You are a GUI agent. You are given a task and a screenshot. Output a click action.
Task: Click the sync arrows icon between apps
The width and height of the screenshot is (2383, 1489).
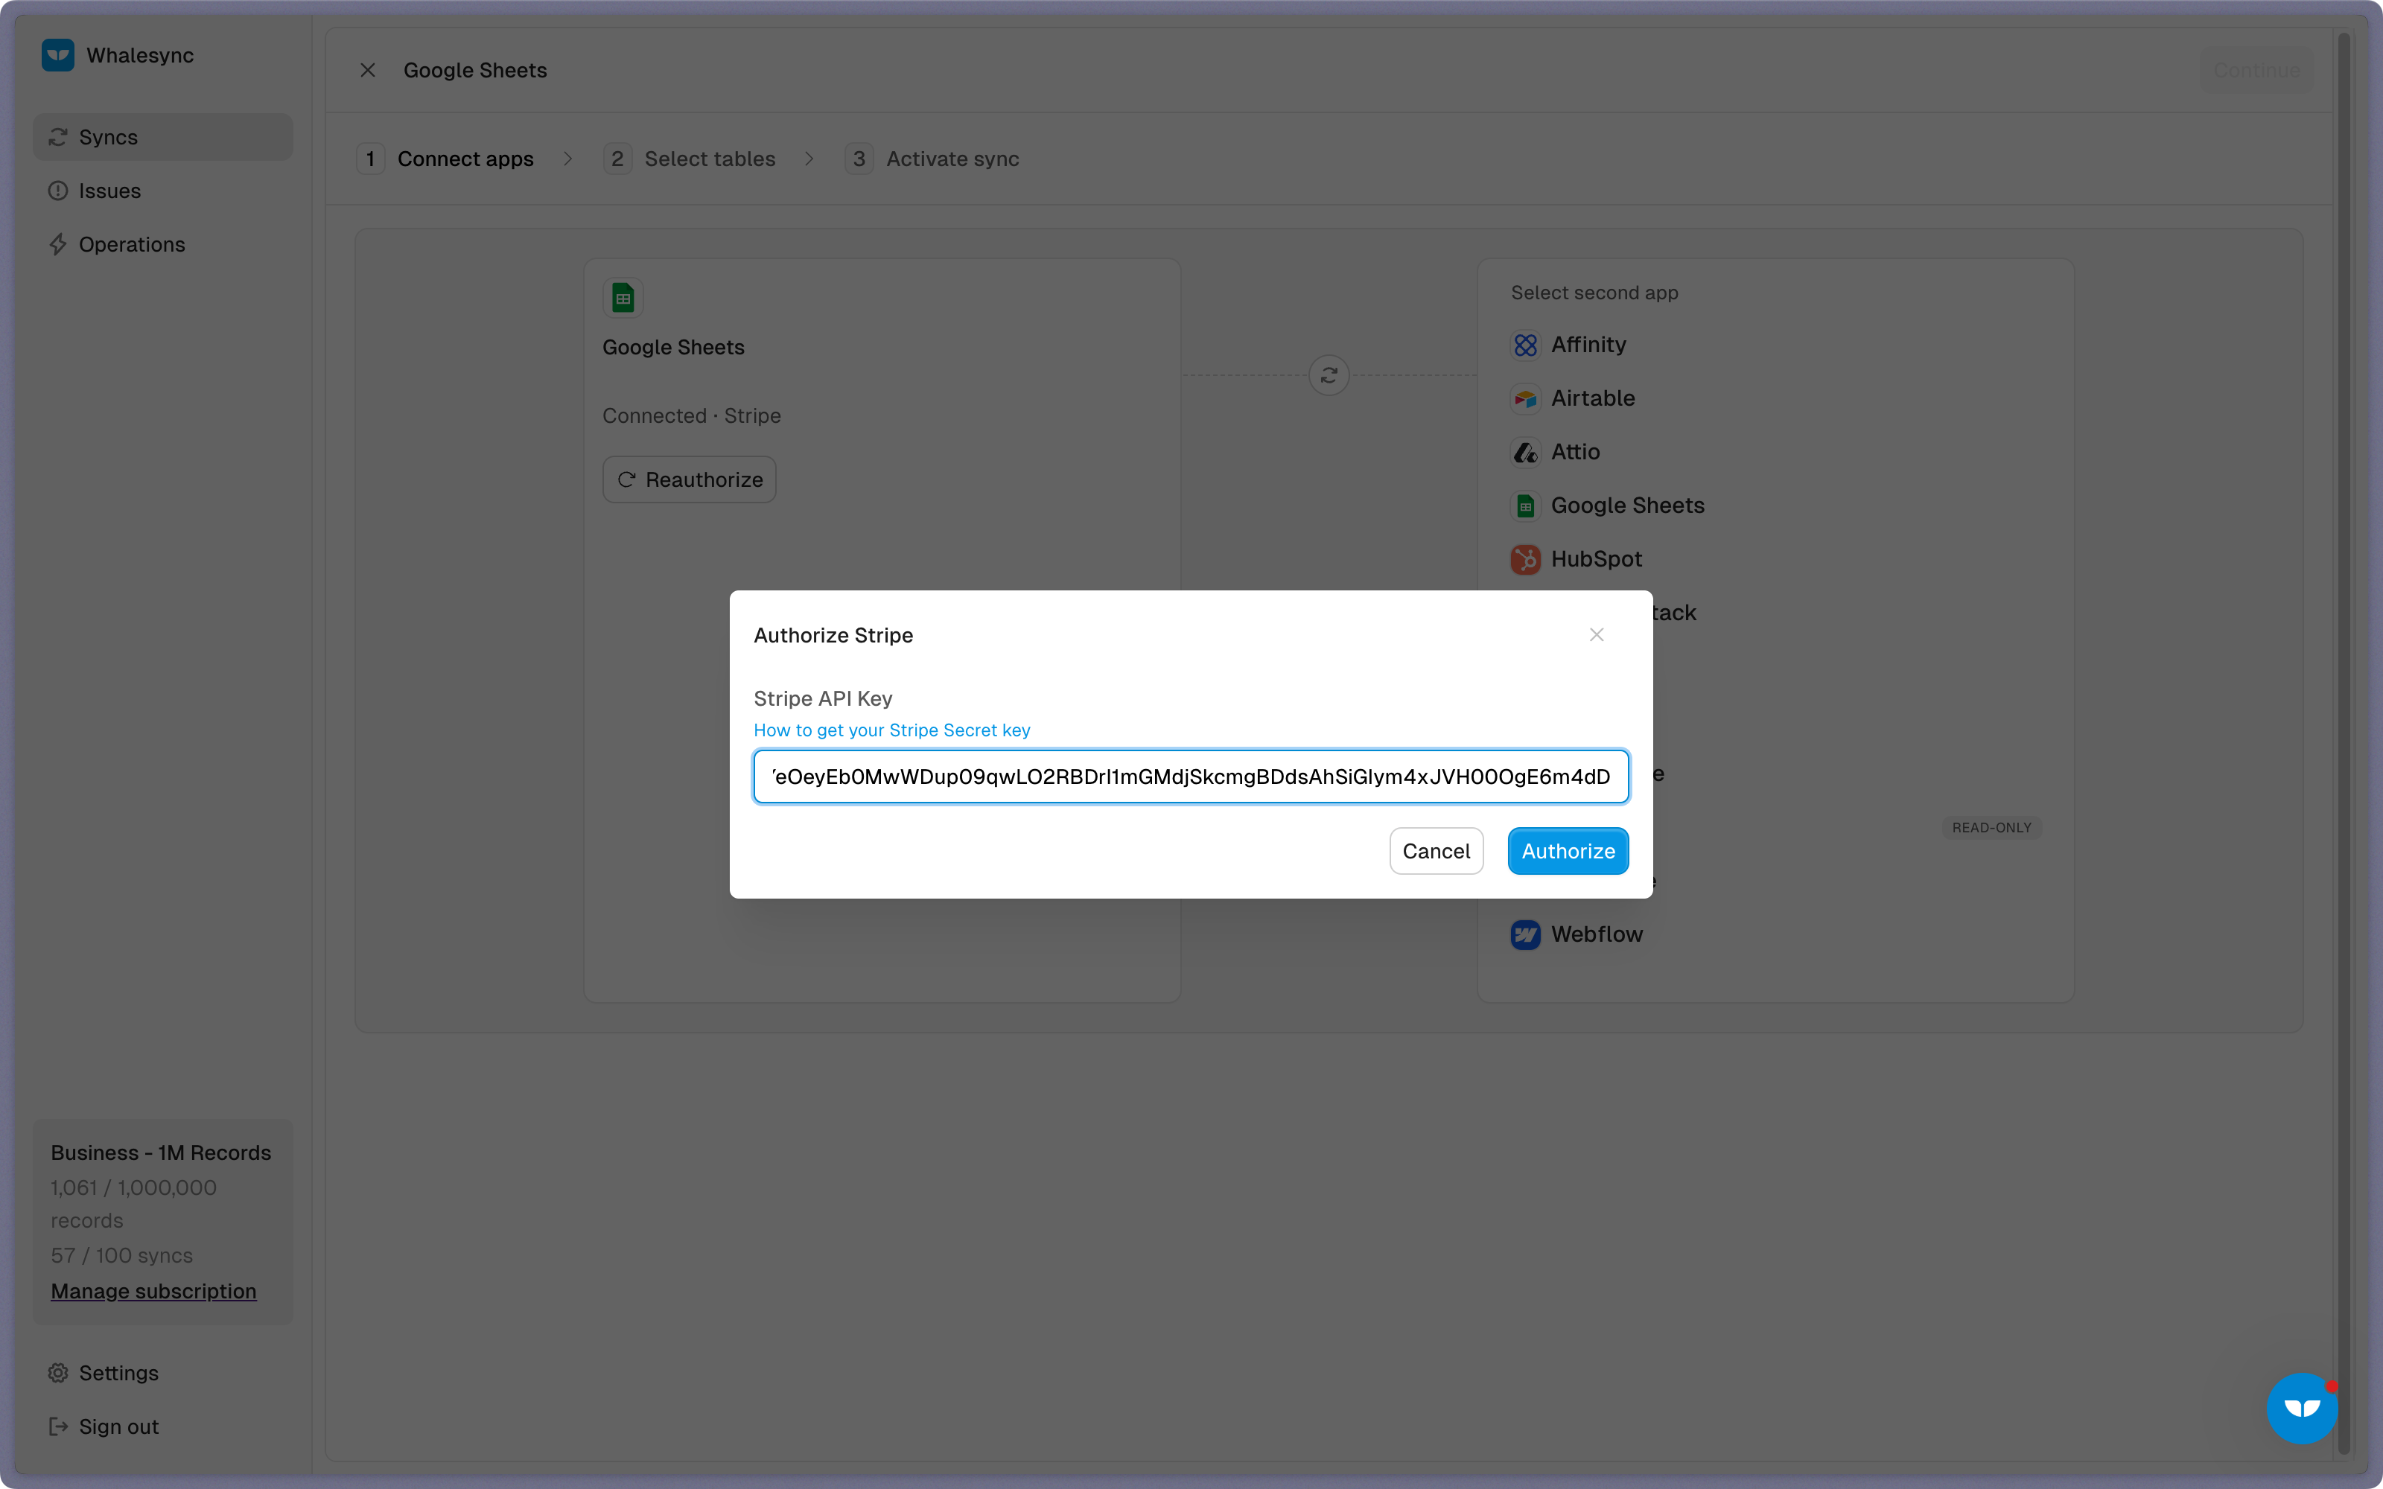[x=1329, y=375]
